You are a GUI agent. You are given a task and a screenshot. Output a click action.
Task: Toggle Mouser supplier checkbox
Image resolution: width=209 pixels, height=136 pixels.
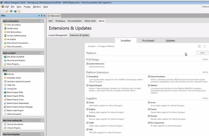coord(87,116)
